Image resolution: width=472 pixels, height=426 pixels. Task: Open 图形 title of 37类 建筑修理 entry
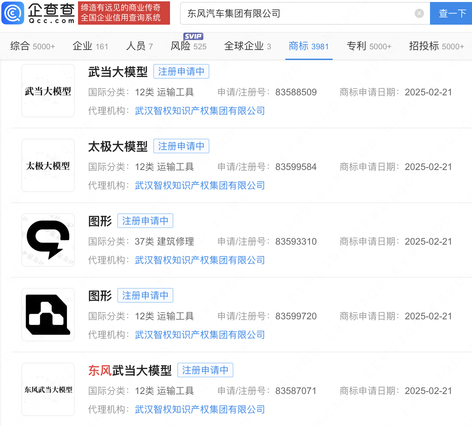[x=100, y=221]
